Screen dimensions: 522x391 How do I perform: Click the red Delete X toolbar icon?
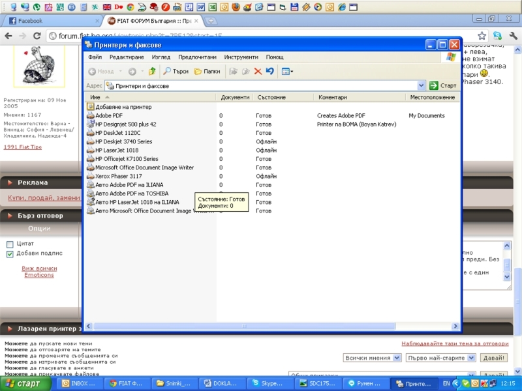coord(258,71)
